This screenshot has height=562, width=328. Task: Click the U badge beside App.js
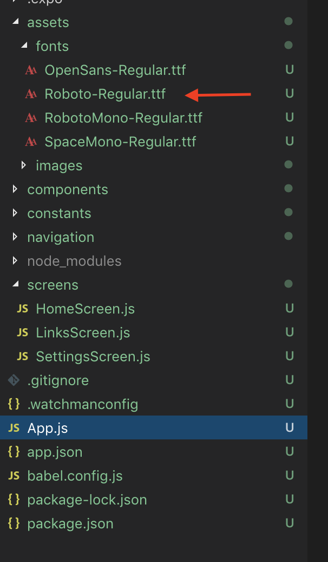coord(290,427)
